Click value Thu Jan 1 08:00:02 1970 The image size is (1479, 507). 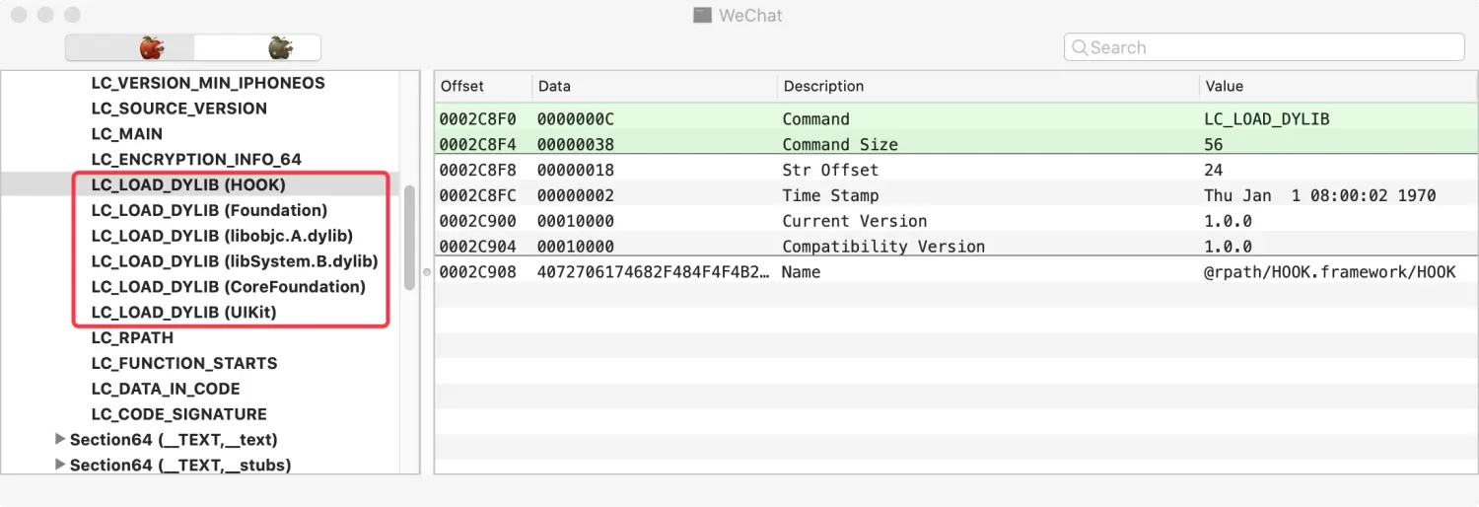tap(1320, 196)
